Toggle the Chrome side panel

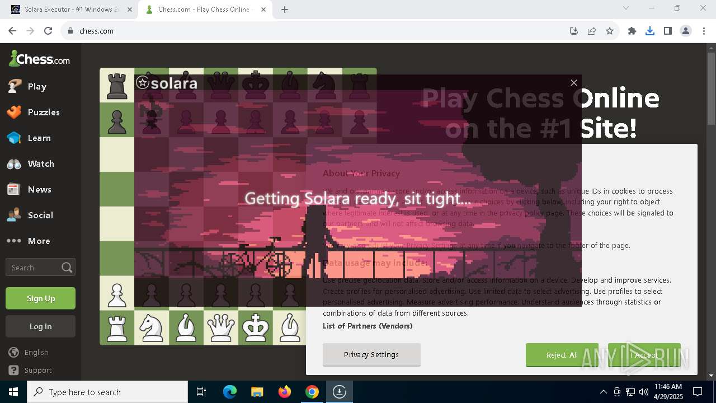[x=668, y=31]
